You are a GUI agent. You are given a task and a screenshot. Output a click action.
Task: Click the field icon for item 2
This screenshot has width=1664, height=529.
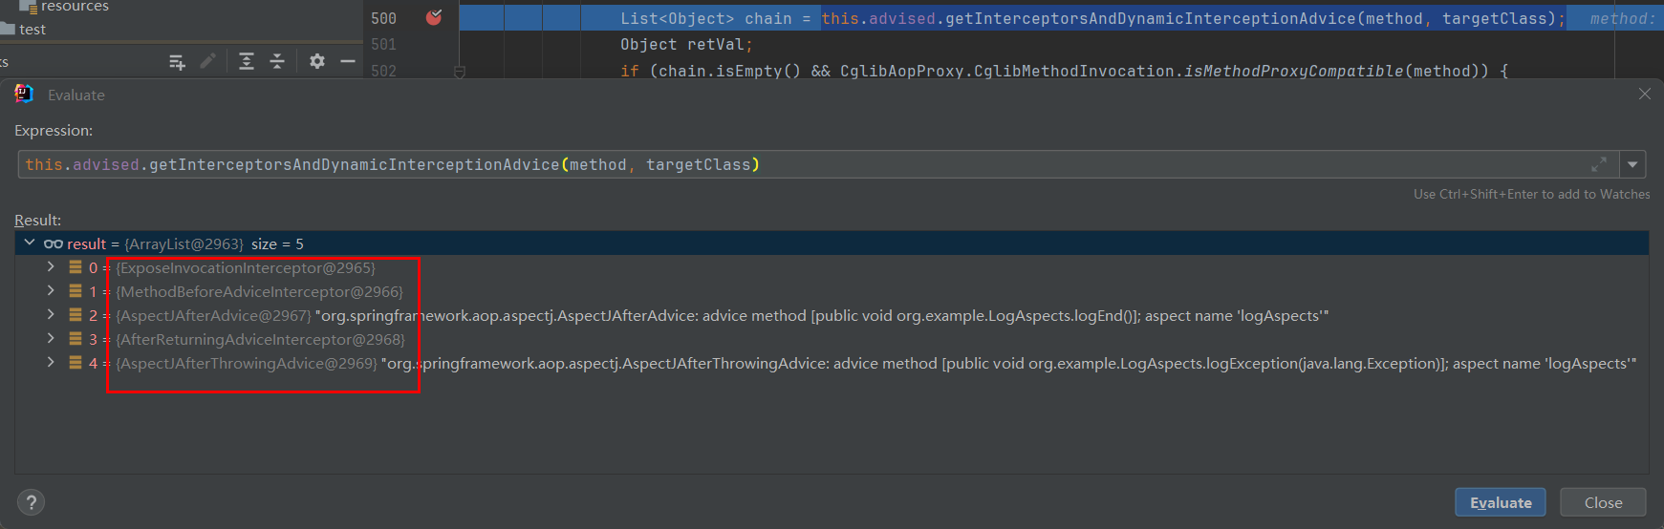(x=76, y=315)
